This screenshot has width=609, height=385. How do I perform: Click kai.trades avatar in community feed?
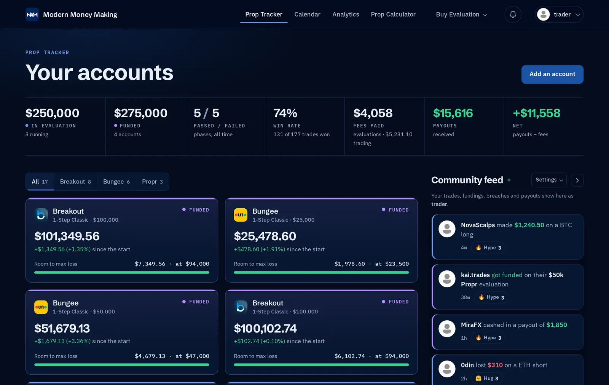pos(447,279)
